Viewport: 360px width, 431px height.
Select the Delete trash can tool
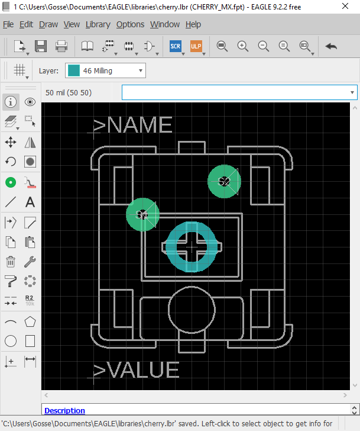(11, 262)
